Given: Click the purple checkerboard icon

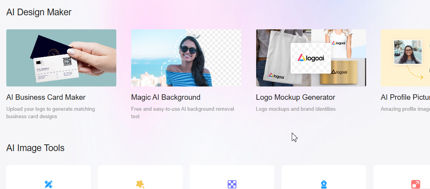Looking at the screenshot, I should [x=232, y=184].
